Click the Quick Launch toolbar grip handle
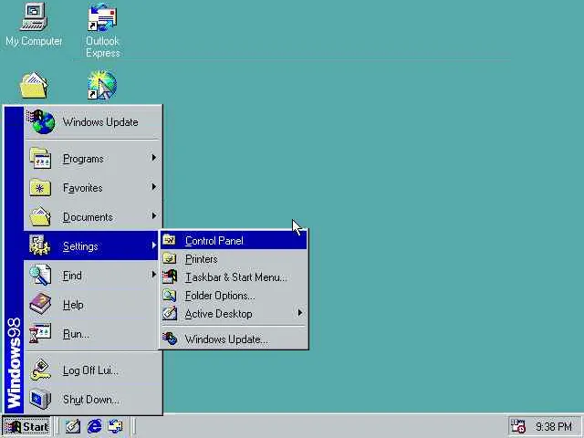The height and width of the screenshot is (438, 584). click(57, 426)
